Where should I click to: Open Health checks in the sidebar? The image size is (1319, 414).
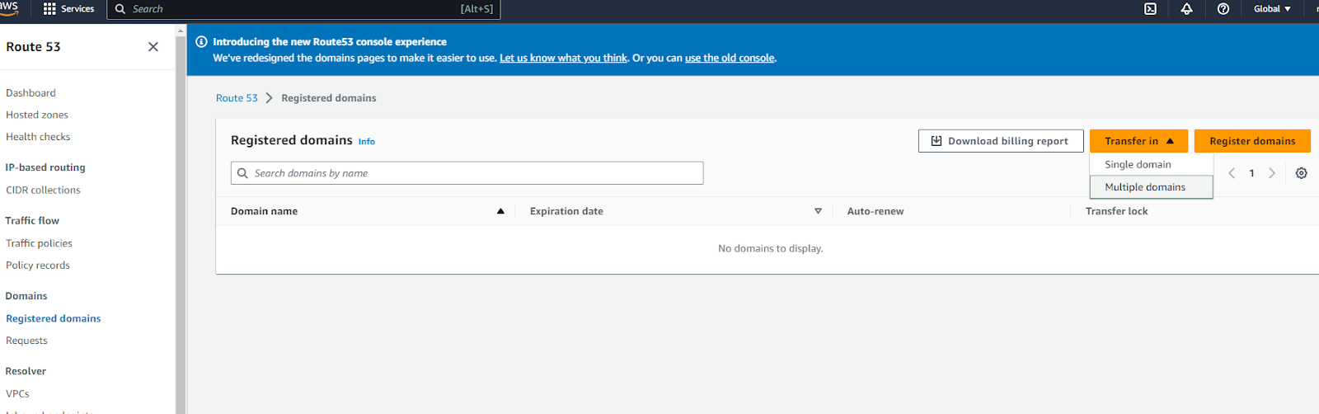(x=38, y=137)
